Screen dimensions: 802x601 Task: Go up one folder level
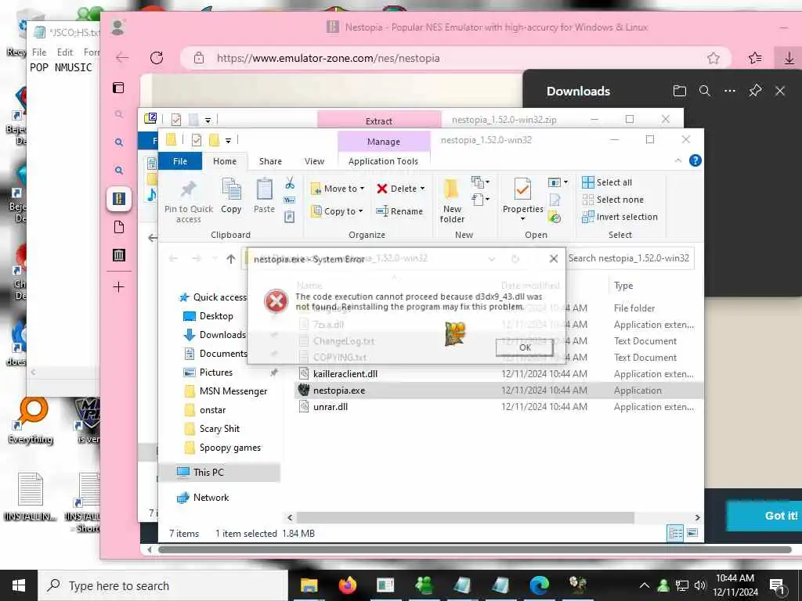click(x=231, y=259)
